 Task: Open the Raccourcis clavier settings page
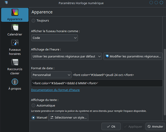15,67
